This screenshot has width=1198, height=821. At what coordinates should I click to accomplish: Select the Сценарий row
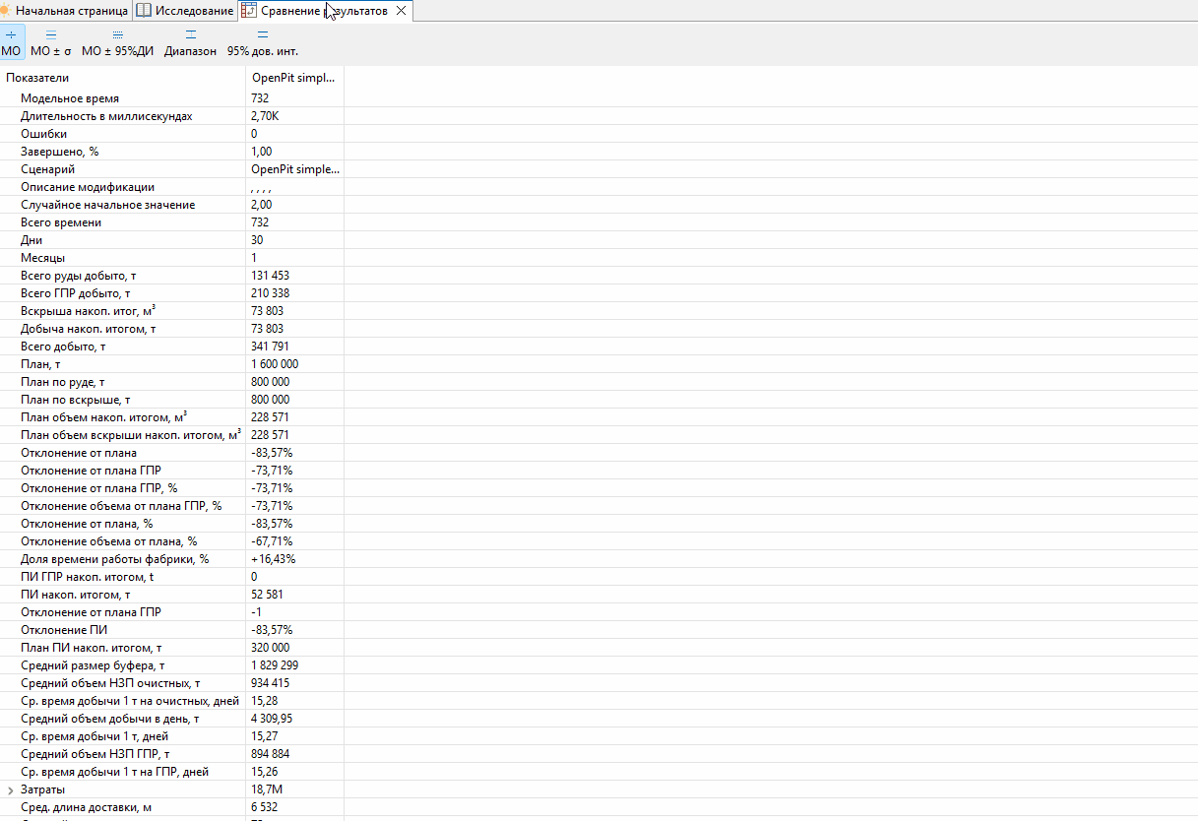[x=172, y=169]
